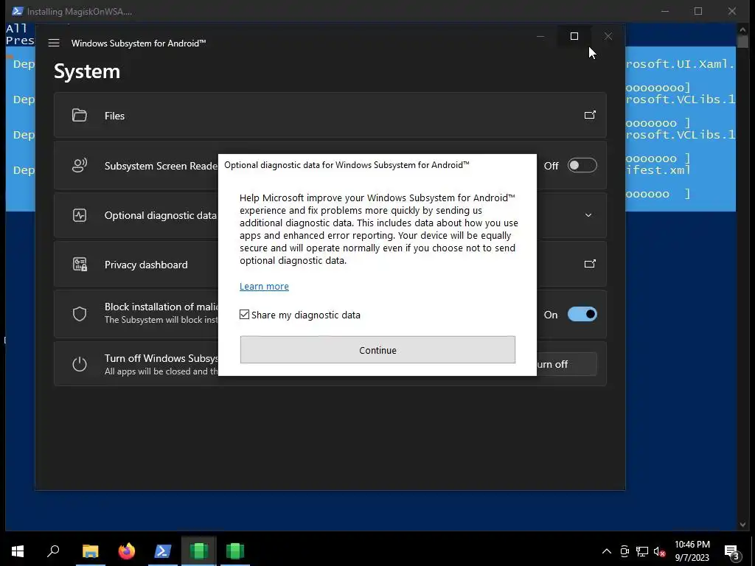
Task: Click the Files folder icon
Action: [x=80, y=116]
